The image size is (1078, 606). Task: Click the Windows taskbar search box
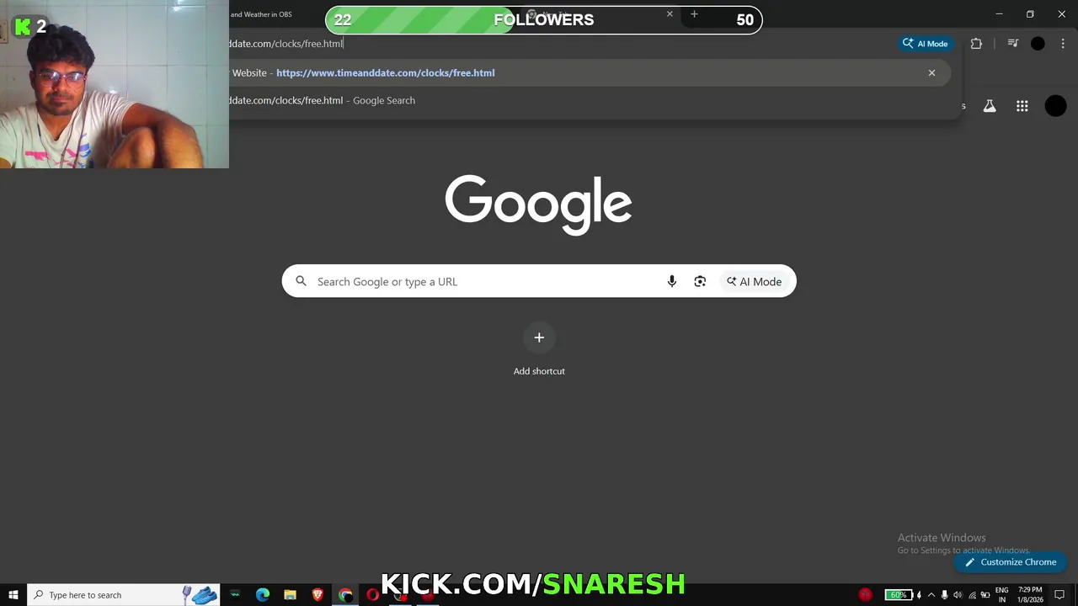124,595
